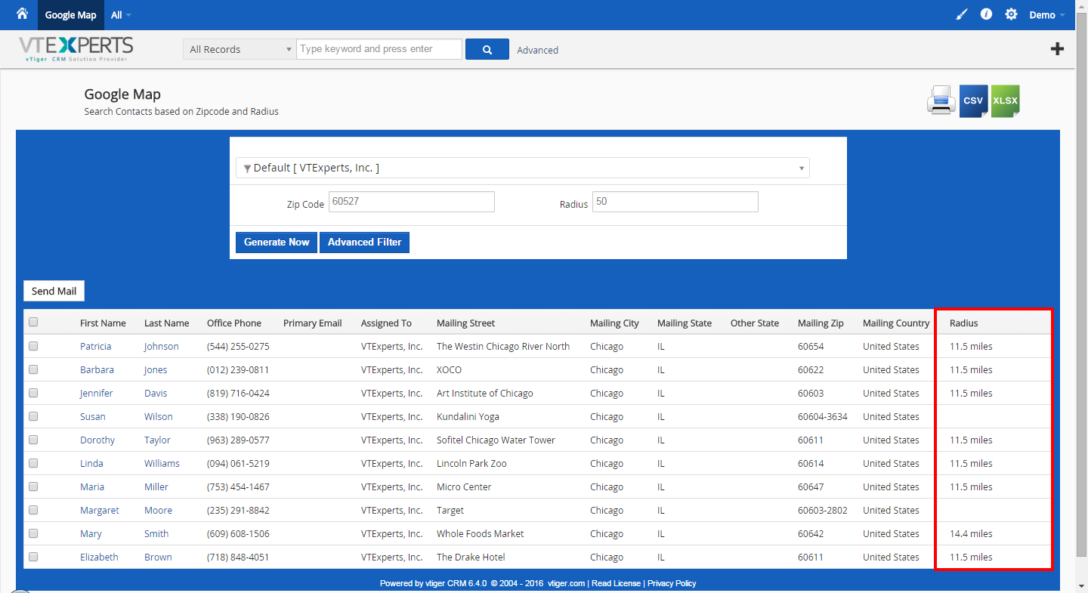Open Privacy Policy footer link
This screenshot has height=593, width=1088.
tap(672, 583)
